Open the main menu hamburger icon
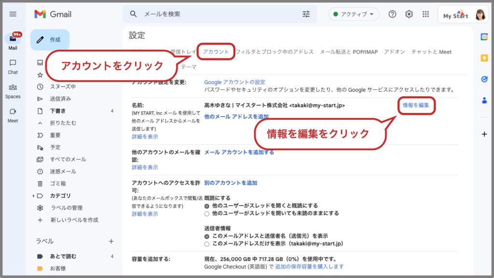Screen dimensions: 494x278 [x=13, y=14]
